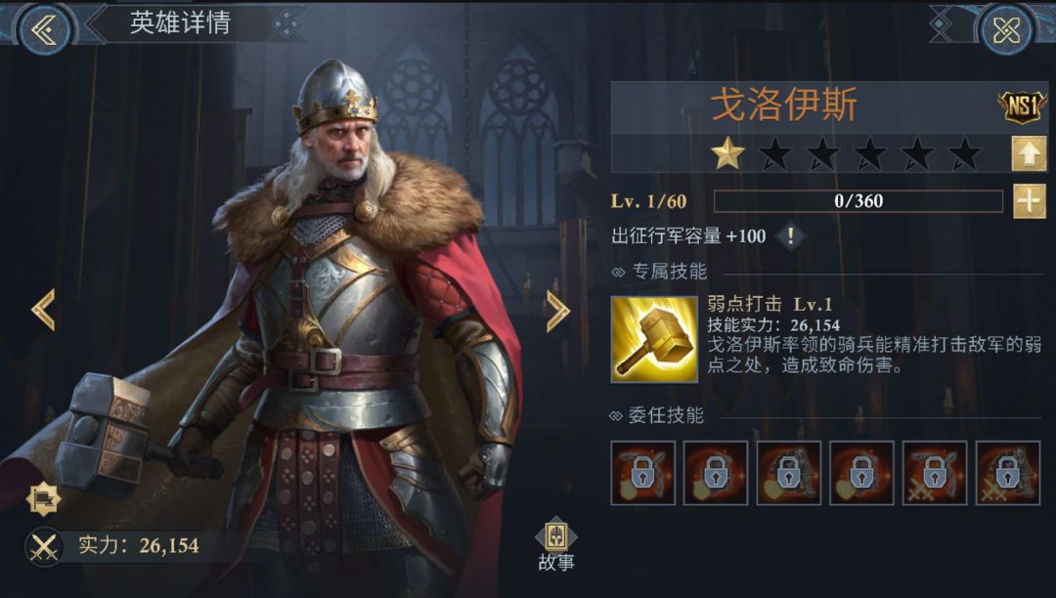Select fourth locked appointment skill slot
Image resolution: width=1056 pixels, height=598 pixels.
coord(861,473)
